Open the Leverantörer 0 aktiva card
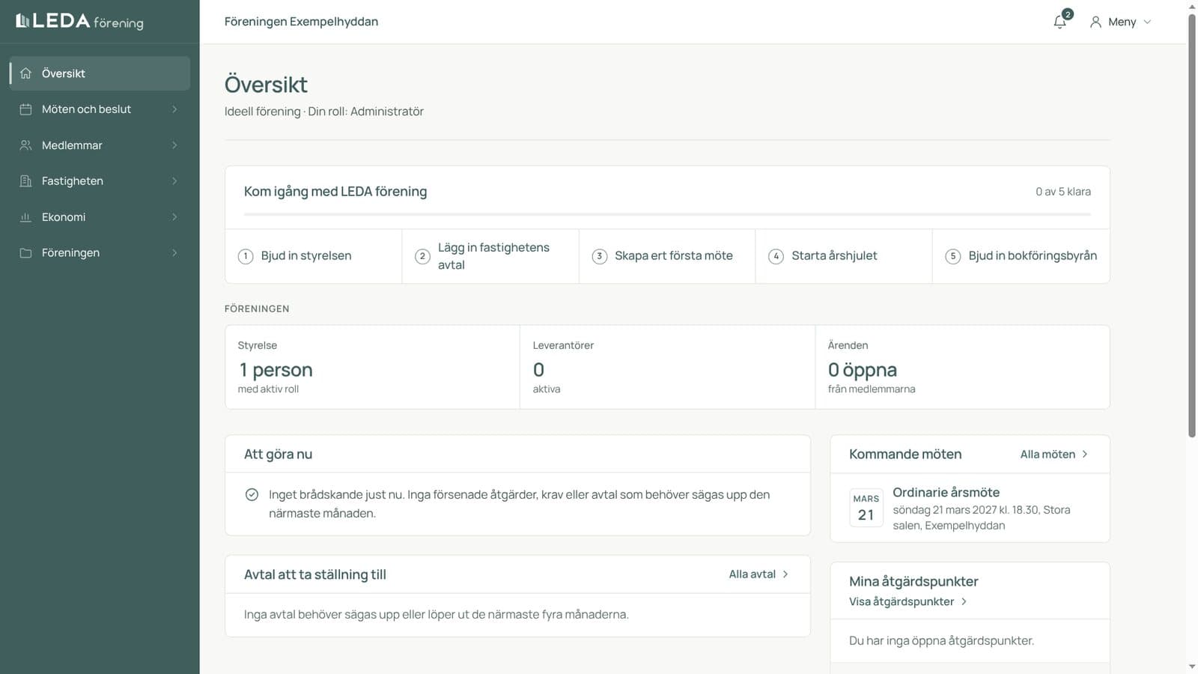This screenshot has height=674, width=1198. click(667, 367)
